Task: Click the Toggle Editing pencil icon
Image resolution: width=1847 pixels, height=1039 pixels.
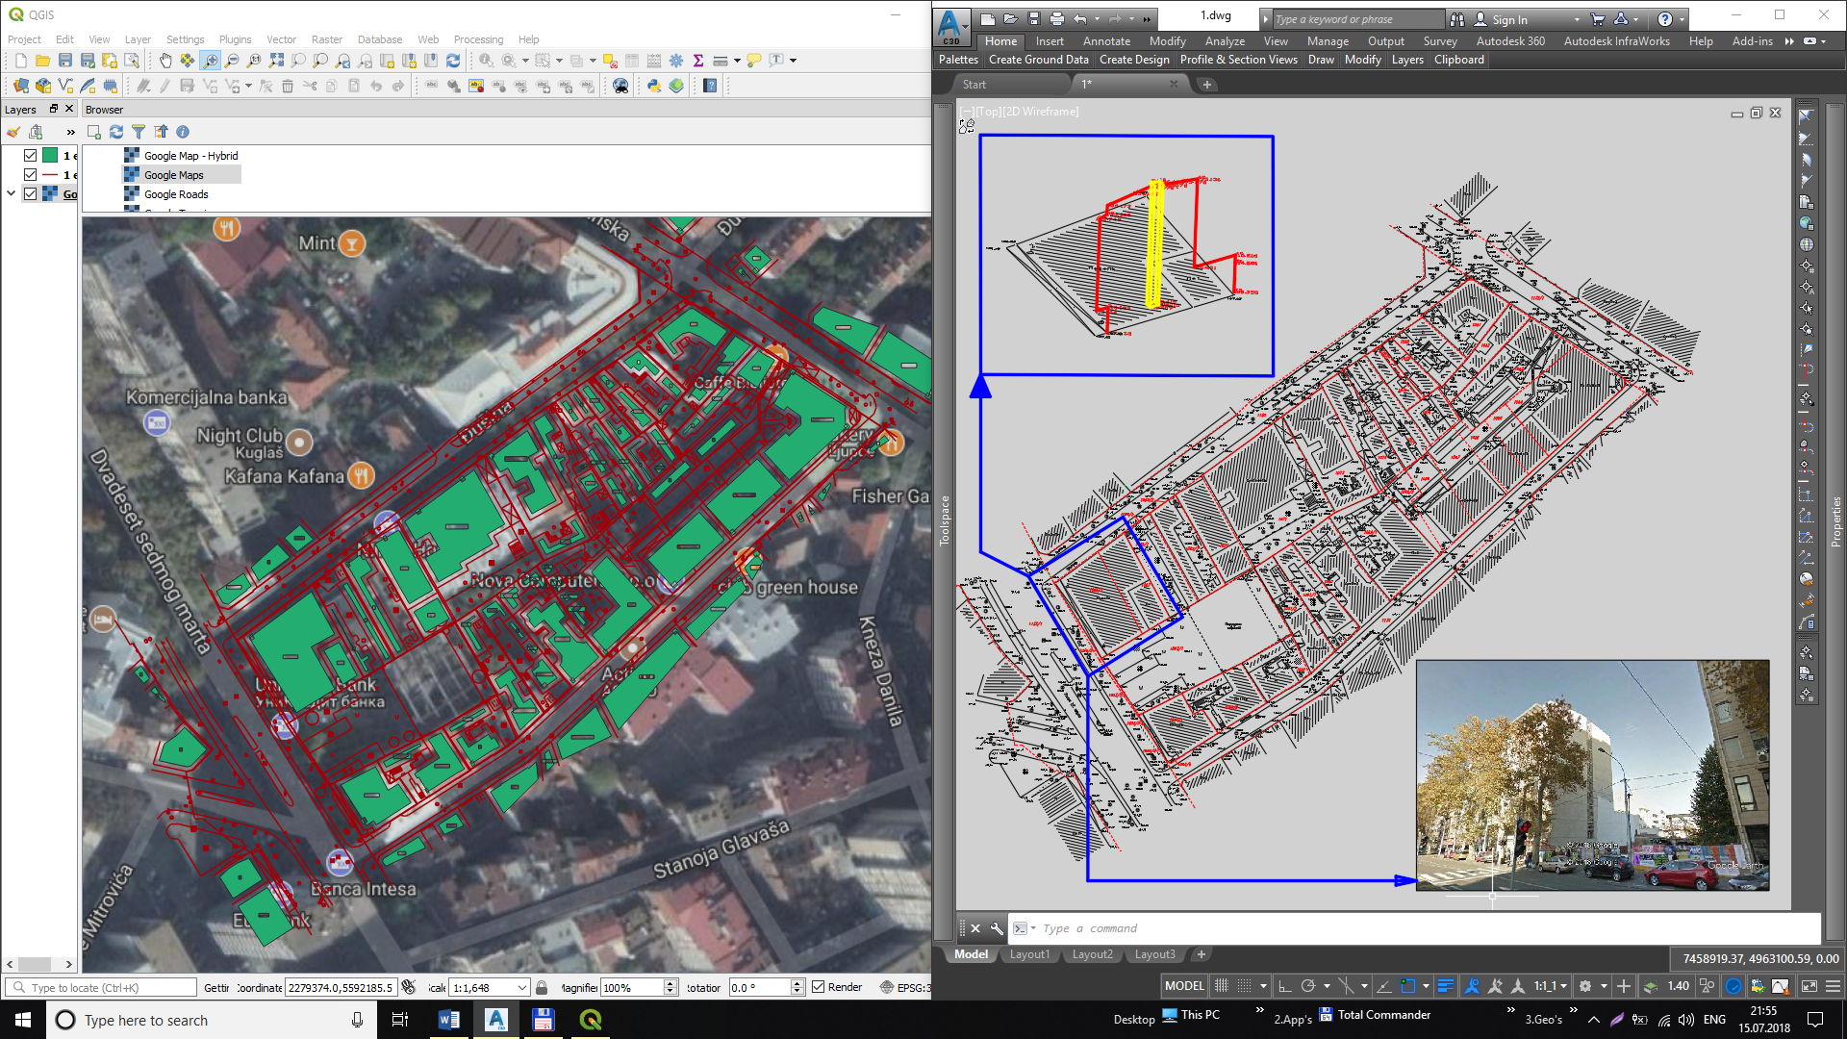Action: click(x=164, y=86)
